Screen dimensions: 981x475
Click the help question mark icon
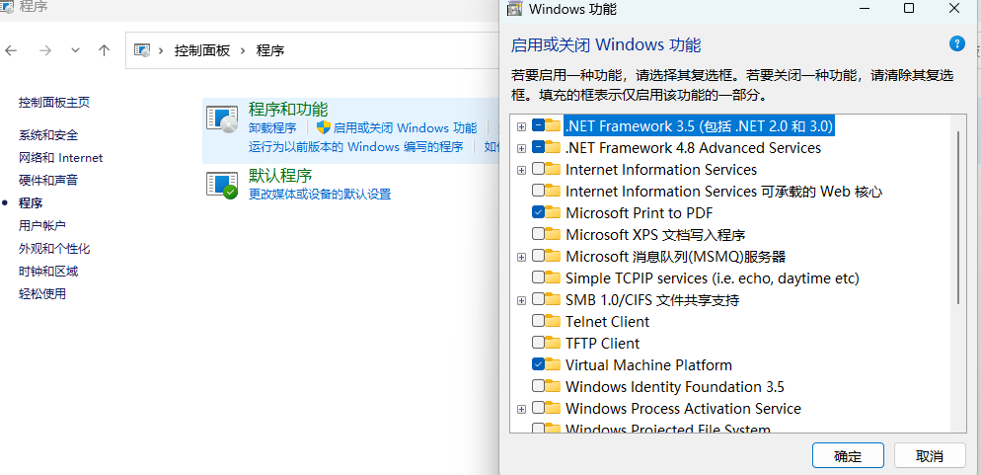(x=956, y=43)
